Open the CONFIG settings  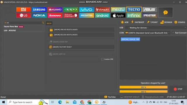pyautogui.click(x=180, y=22)
